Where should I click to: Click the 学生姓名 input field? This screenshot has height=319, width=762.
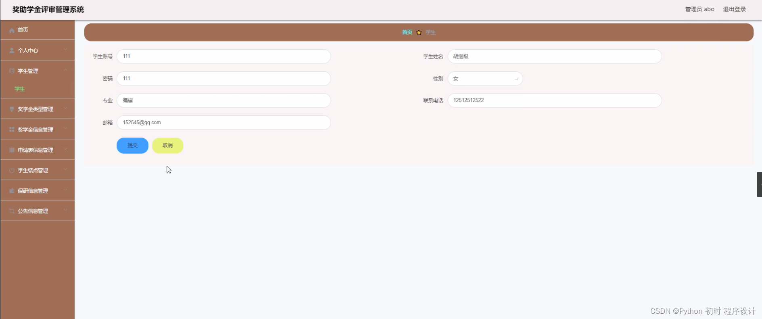pyautogui.click(x=555, y=56)
